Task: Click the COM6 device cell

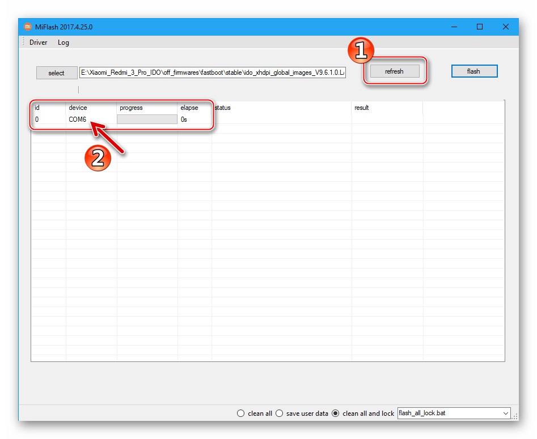Action: [x=77, y=120]
